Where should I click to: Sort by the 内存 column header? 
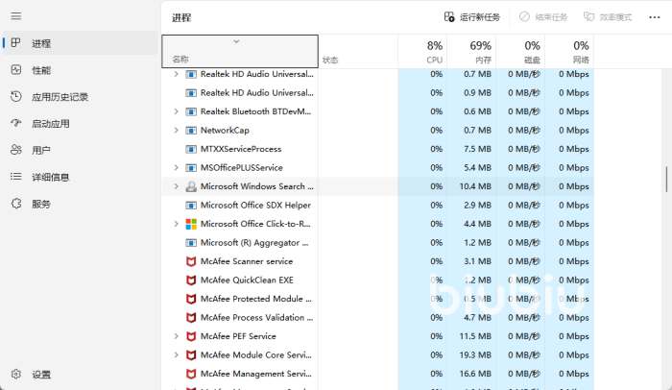(471, 52)
